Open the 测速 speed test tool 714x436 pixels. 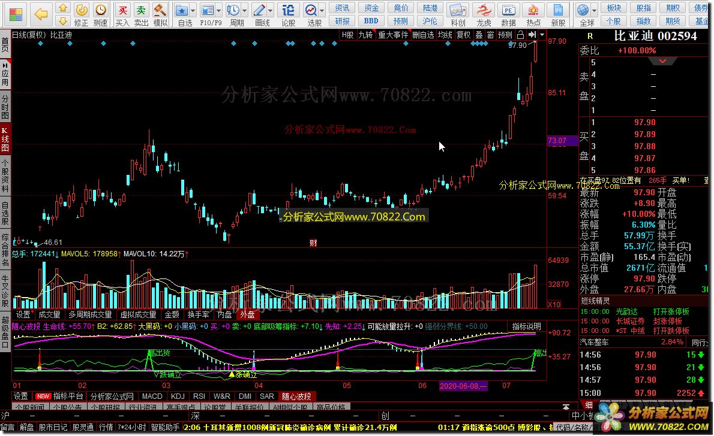[x=101, y=14]
